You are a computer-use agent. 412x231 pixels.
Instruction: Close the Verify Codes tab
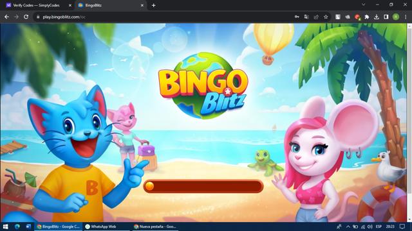[70, 5]
